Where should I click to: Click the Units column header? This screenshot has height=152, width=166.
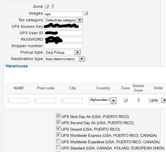[x=158, y=88]
